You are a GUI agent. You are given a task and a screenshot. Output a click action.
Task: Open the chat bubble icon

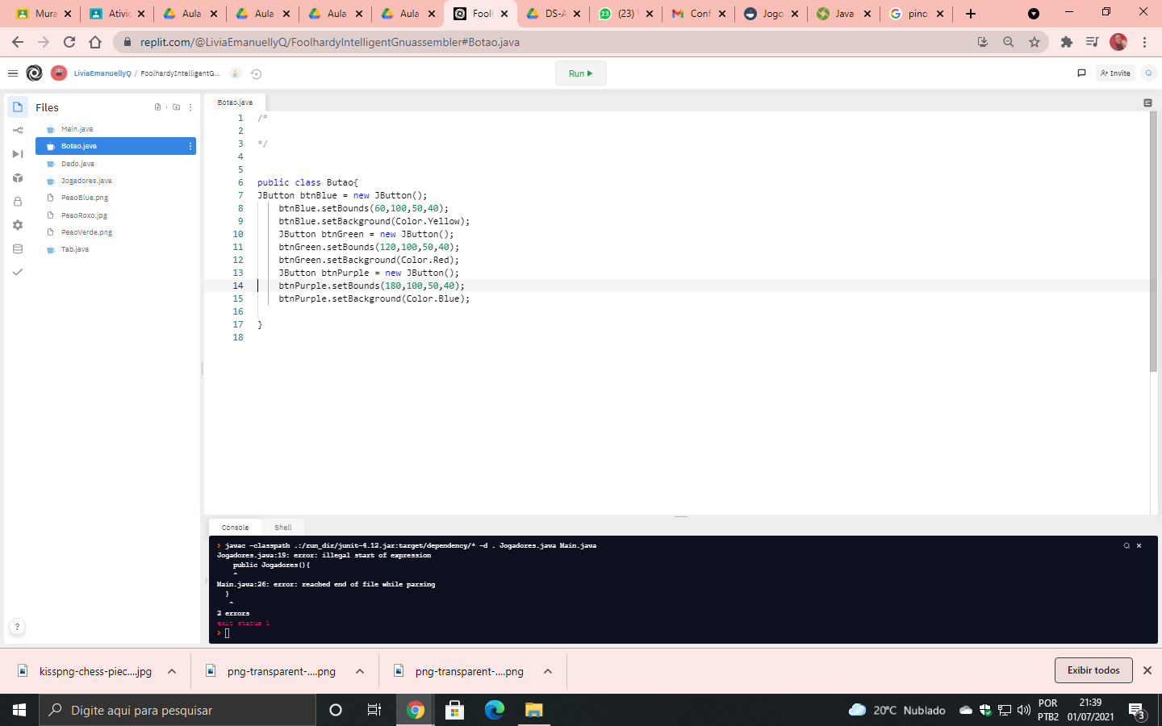click(x=1081, y=73)
